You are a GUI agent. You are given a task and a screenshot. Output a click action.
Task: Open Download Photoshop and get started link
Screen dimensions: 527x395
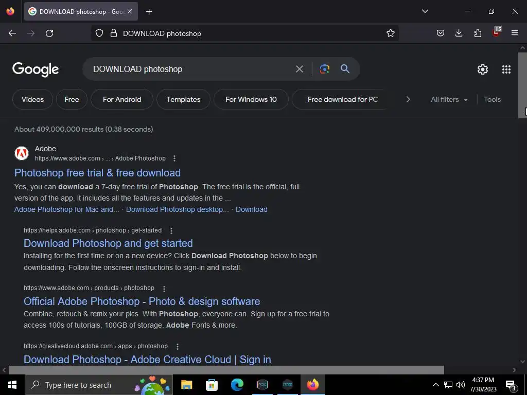point(108,243)
